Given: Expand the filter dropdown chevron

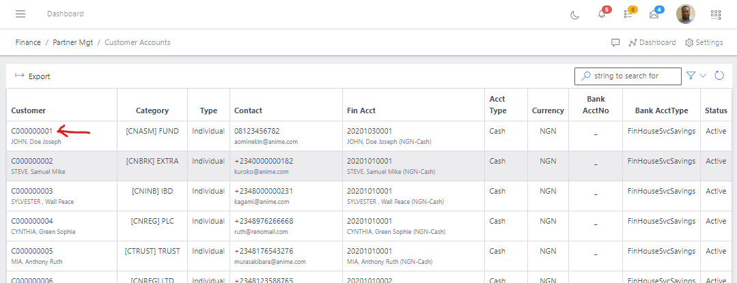Looking at the screenshot, I should [703, 76].
